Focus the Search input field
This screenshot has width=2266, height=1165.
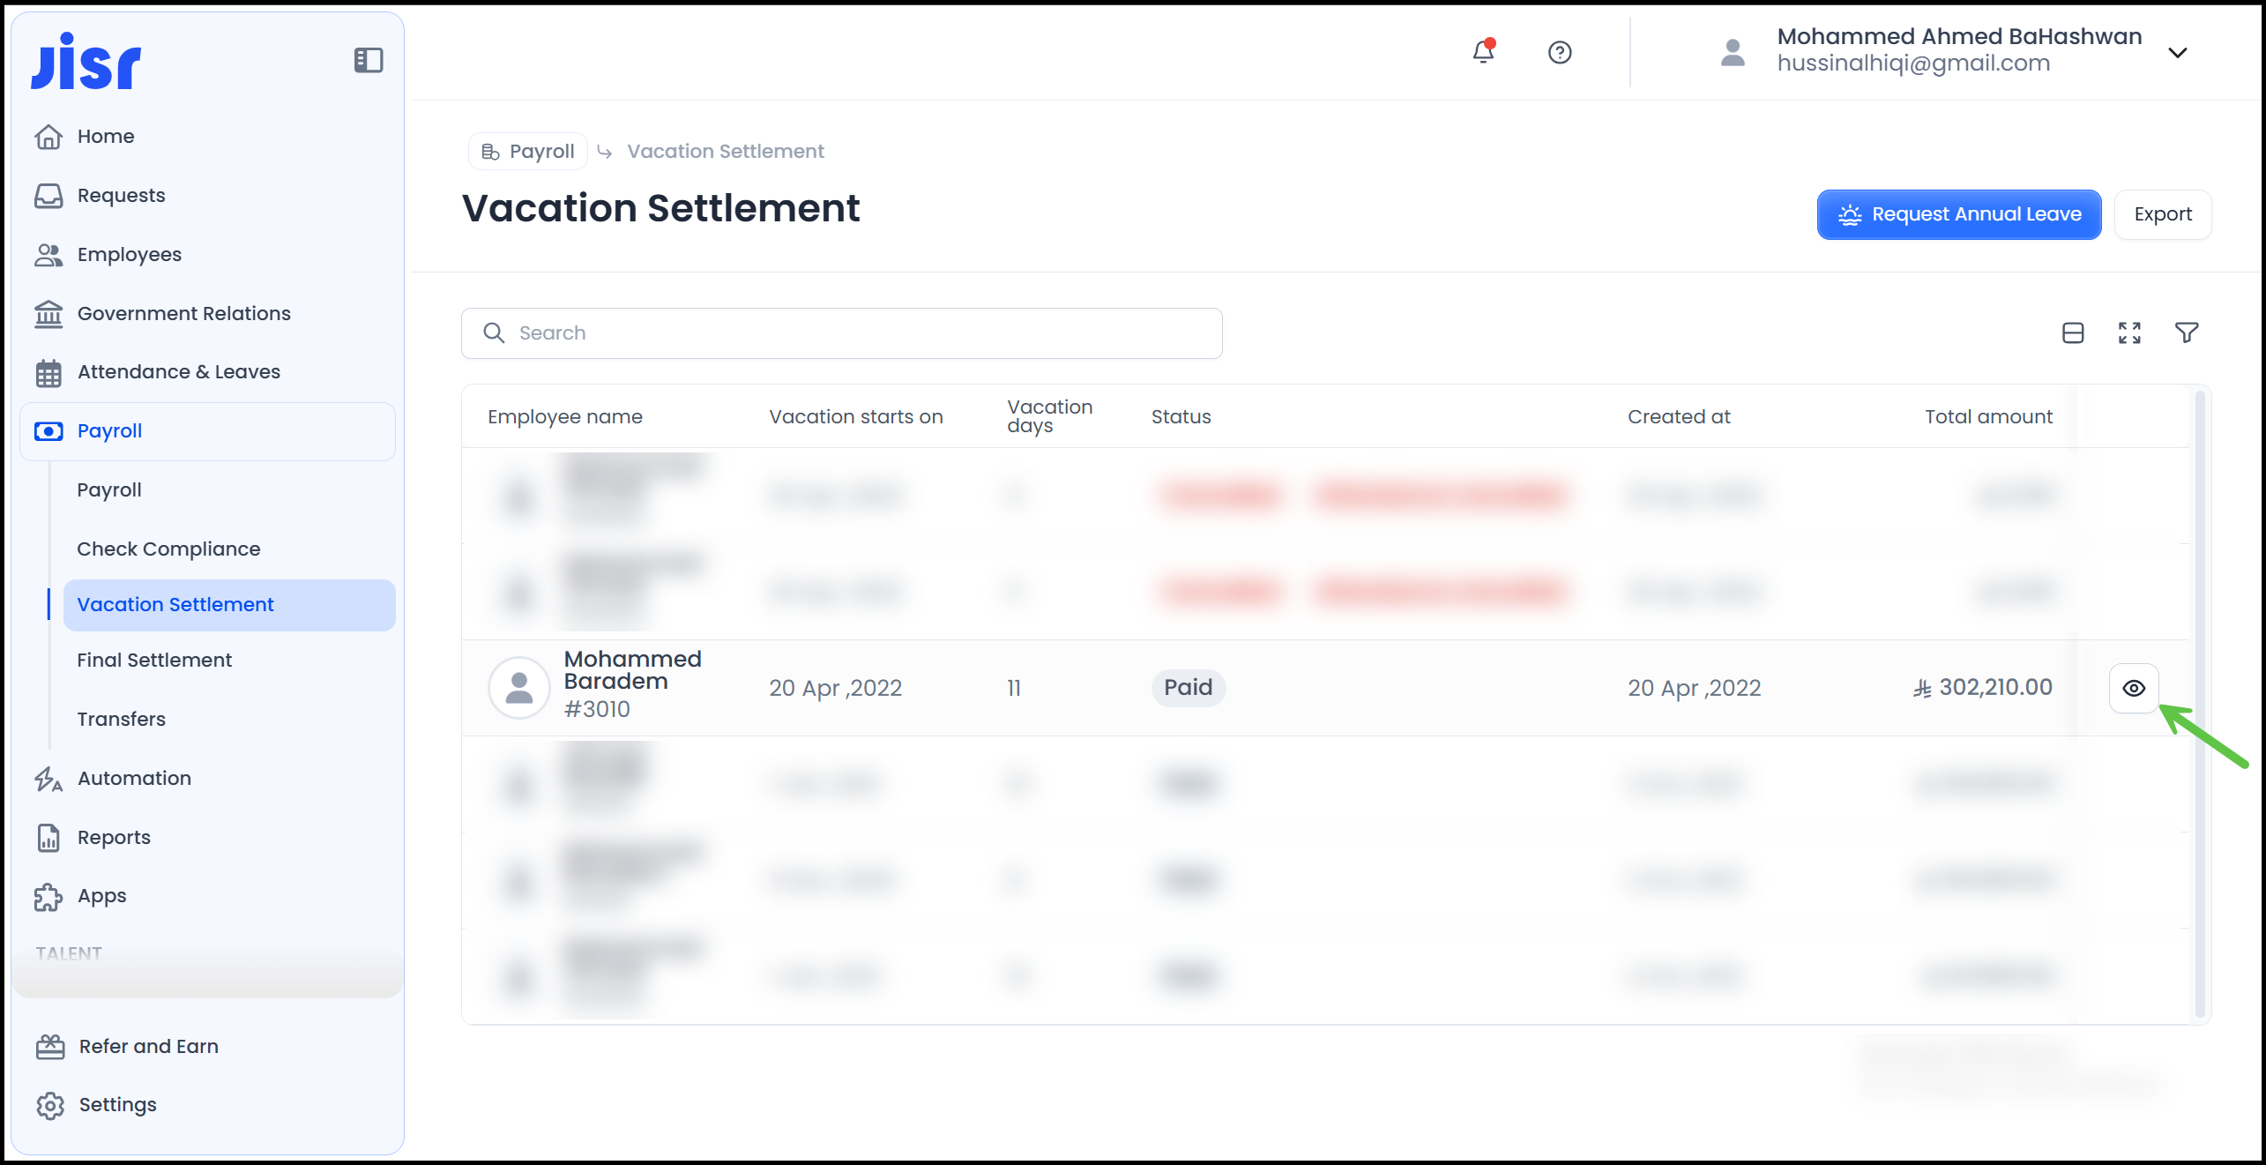(841, 333)
